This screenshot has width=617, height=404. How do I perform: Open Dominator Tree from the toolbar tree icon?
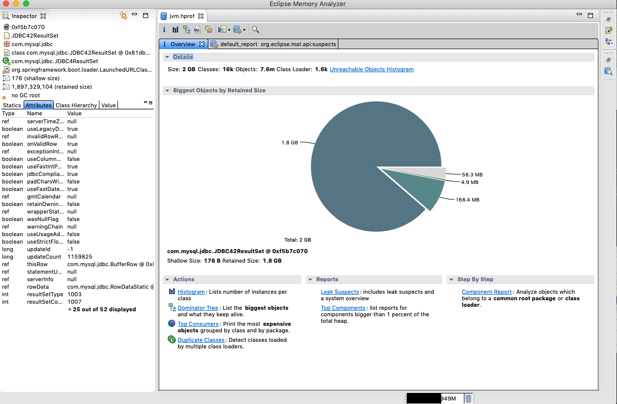tap(186, 30)
